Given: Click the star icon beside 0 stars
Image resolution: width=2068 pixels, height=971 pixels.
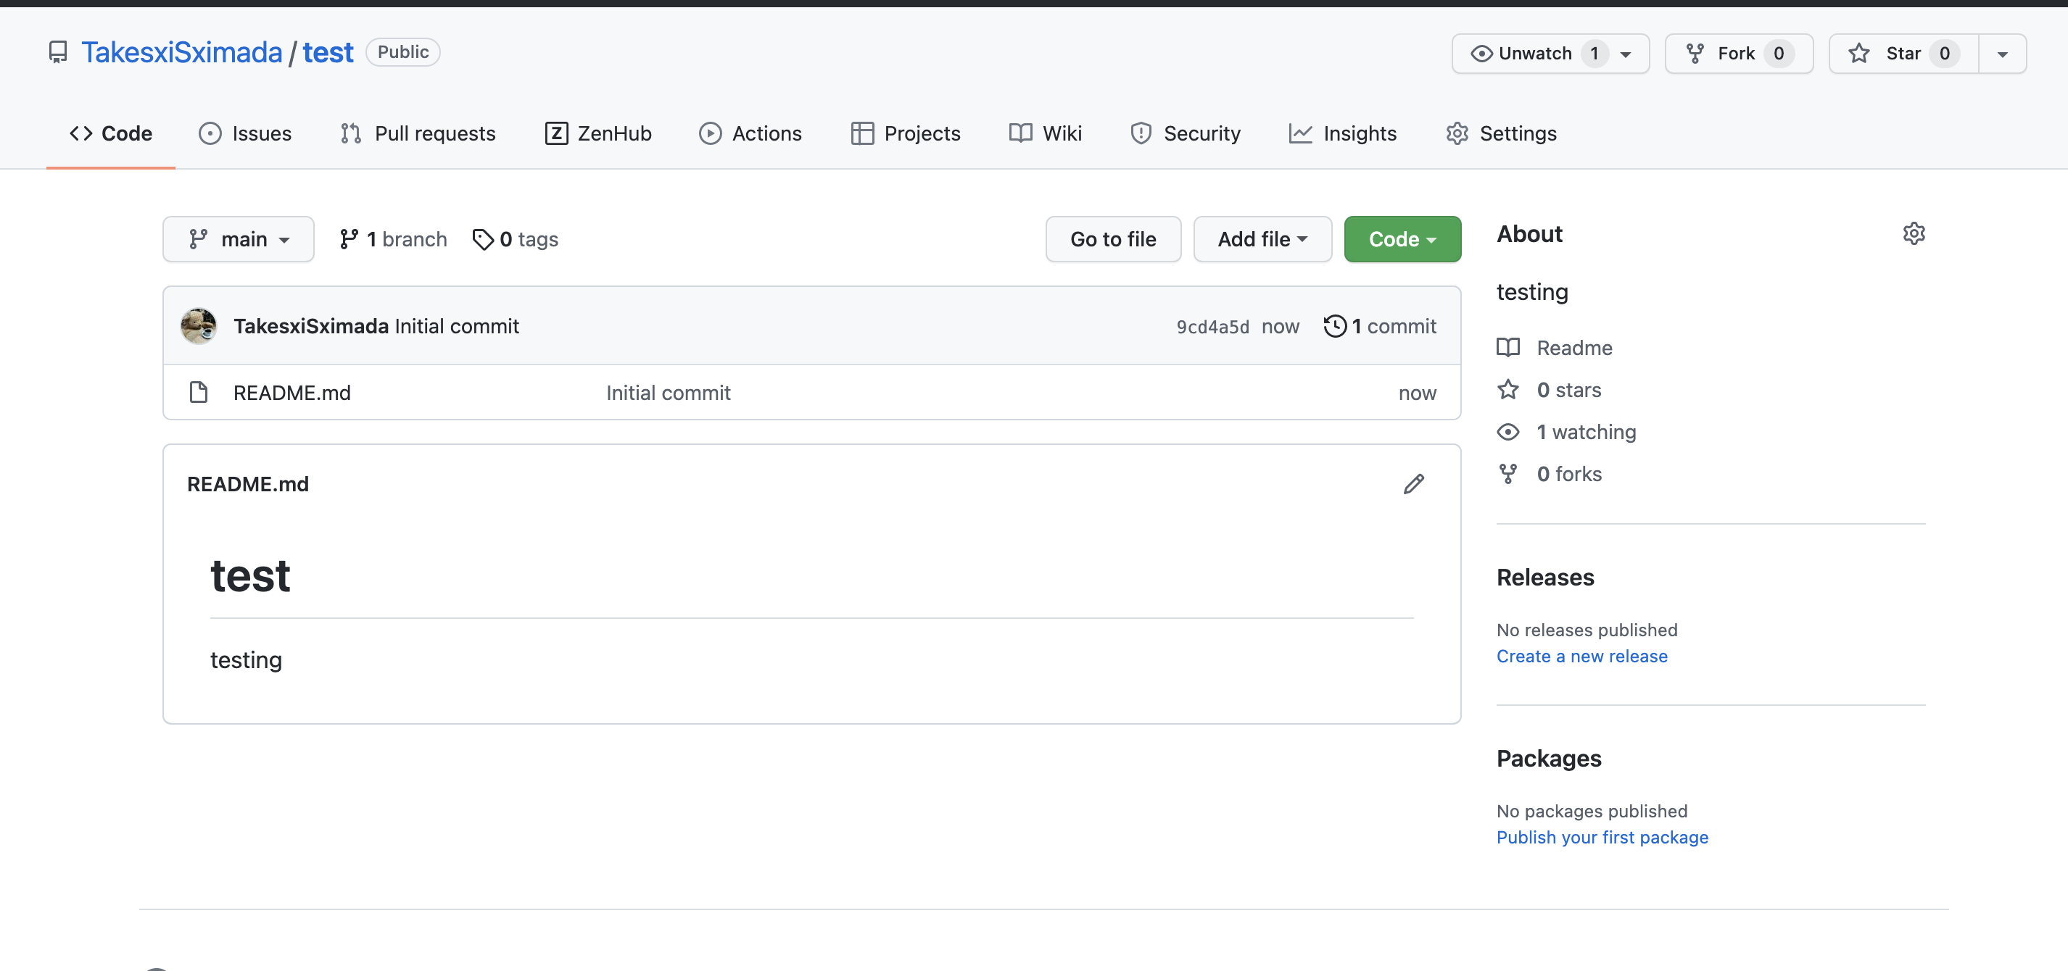Looking at the screenshot, I should pyautogui.click(x=1507, y=389).
